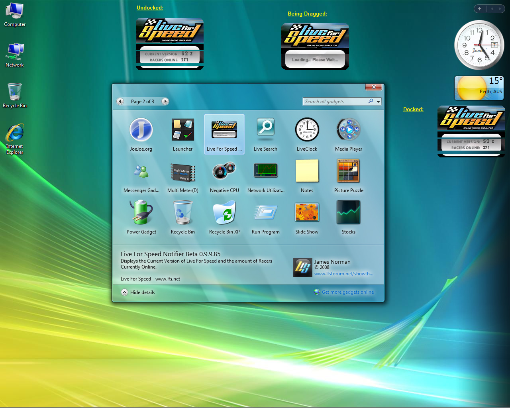Click the sidebar analog clock gadget
The height and width of the screenshot is (408, 510).
click(x=479, y=45)
